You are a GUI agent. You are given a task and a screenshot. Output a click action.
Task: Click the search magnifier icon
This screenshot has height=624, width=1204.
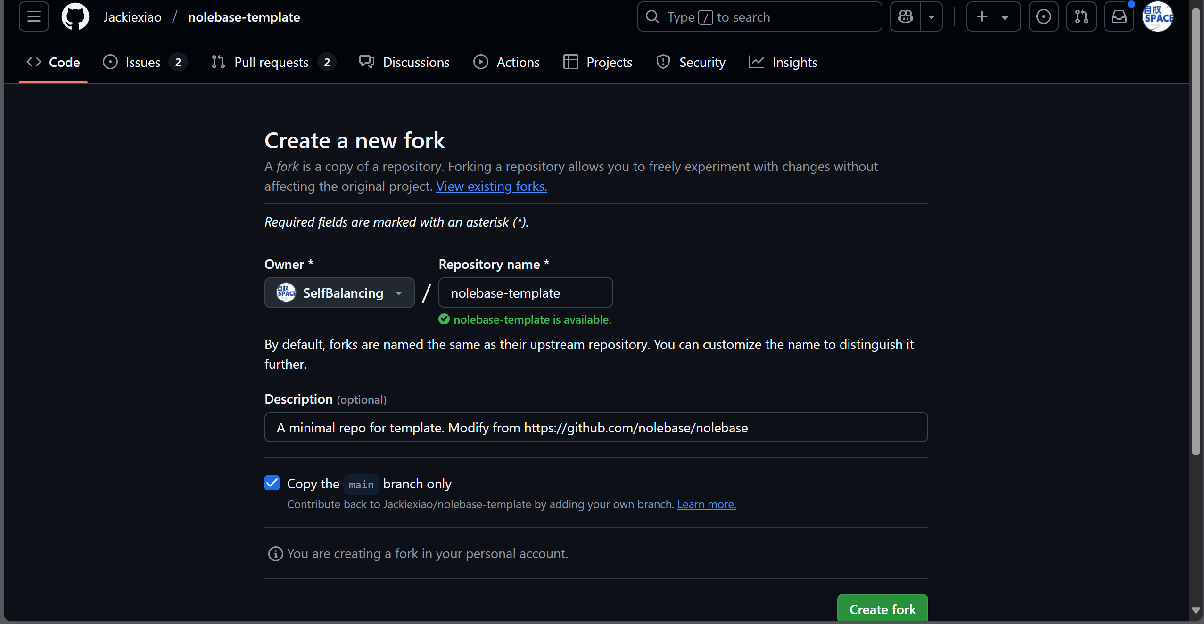(x=652, y=17)
